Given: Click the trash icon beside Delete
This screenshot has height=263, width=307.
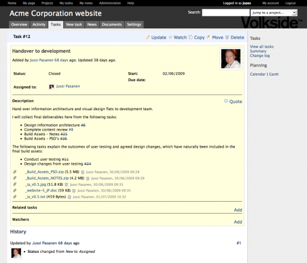Looking at the screenshot, I should (x=227, y=37).
